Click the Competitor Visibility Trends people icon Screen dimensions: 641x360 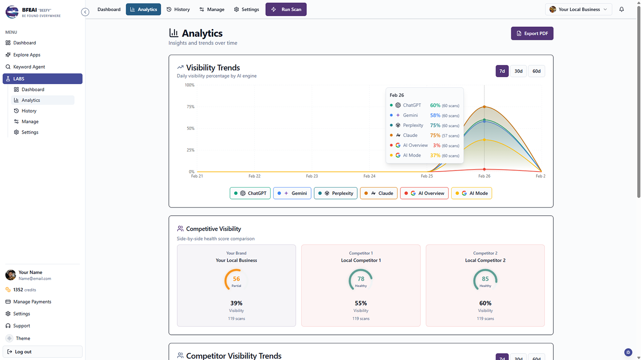(180, 355)
